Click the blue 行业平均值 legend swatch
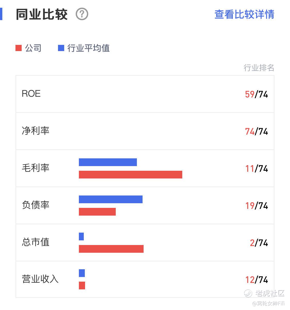Screen dimensions: 290x310 [x=61, y=48]
